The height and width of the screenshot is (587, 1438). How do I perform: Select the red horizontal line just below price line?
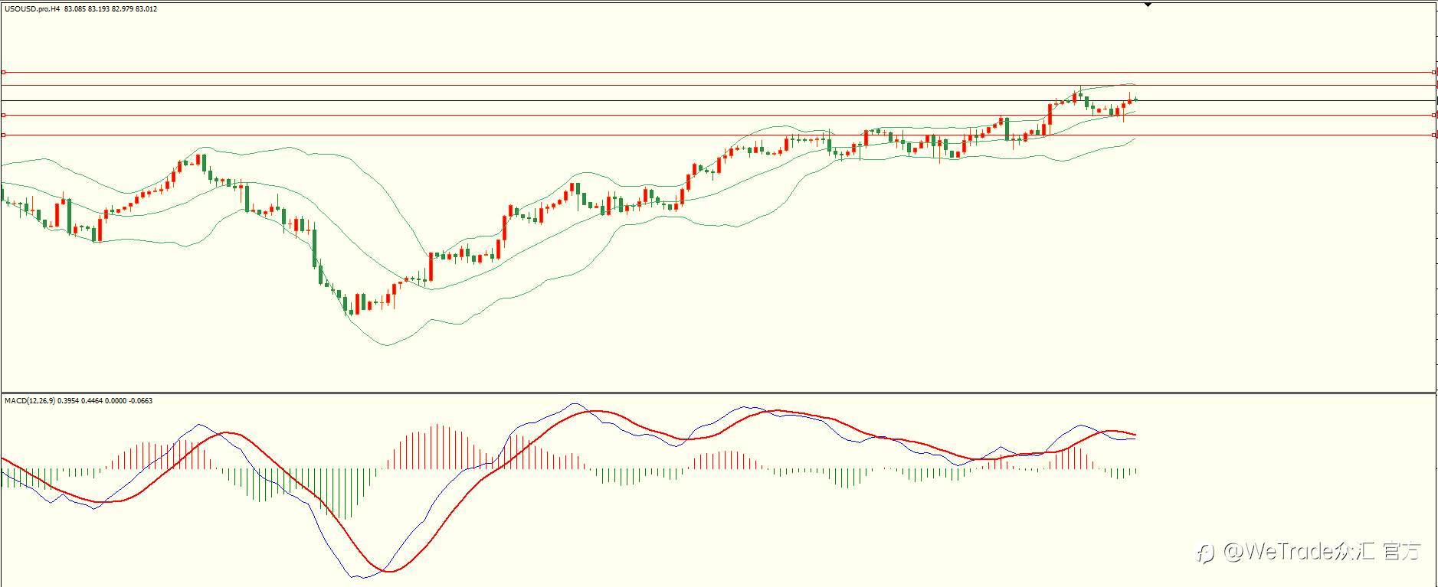(x=719, y=115)
